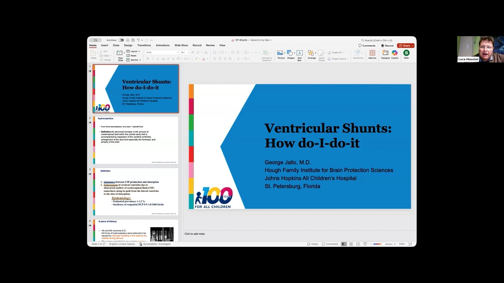Click the Normal view icon in status bar
This screenshot has width=504, height=283.
pyautogui.click(x=344, y=244)
